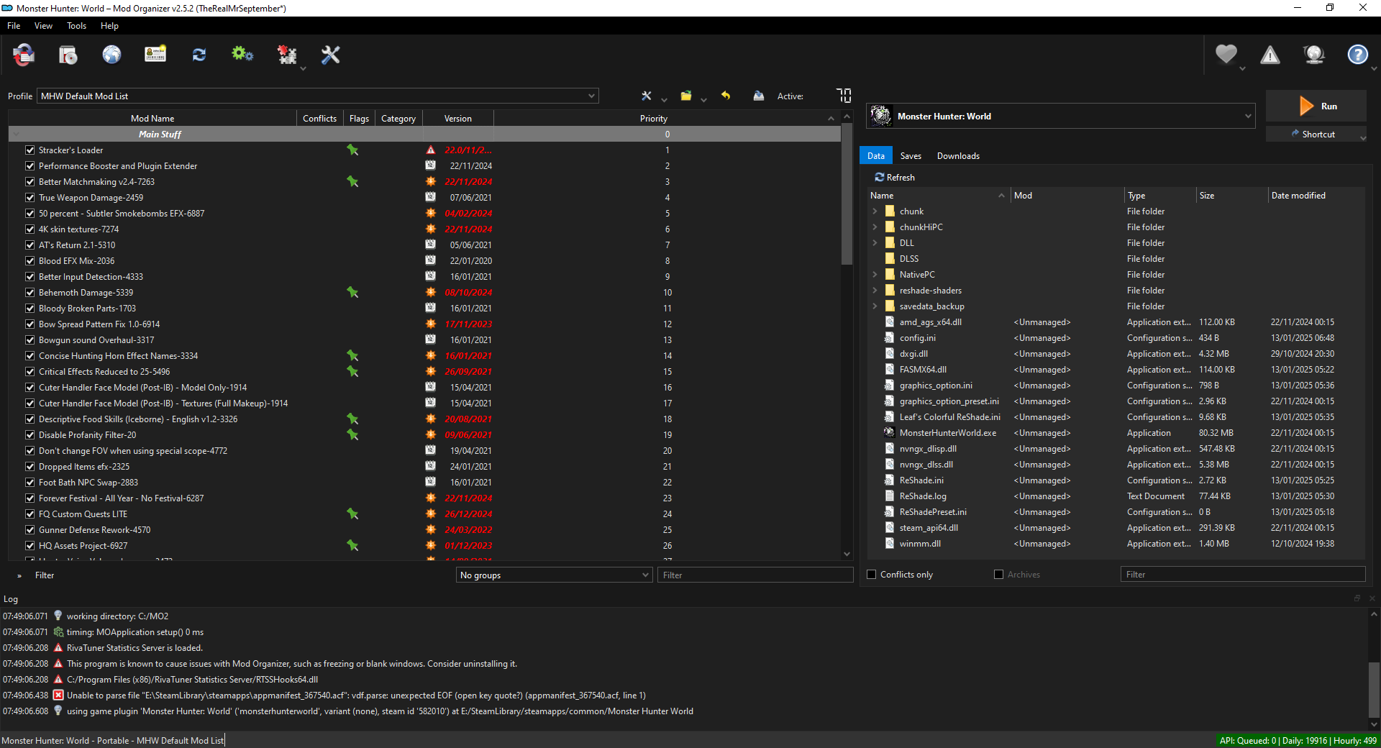
Task: Click the undock icon of the Log panel
Action: pyautogui.click(x=1357, y=598)
